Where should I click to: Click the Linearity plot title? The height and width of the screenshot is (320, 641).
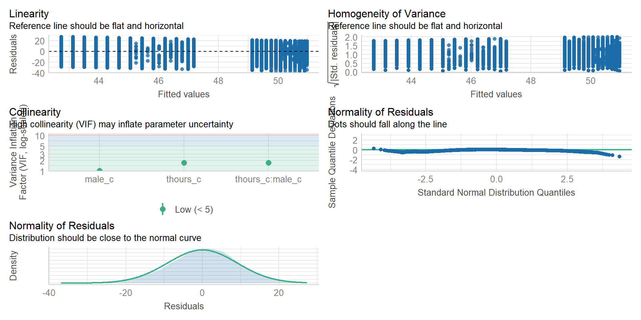coord(29,14)
